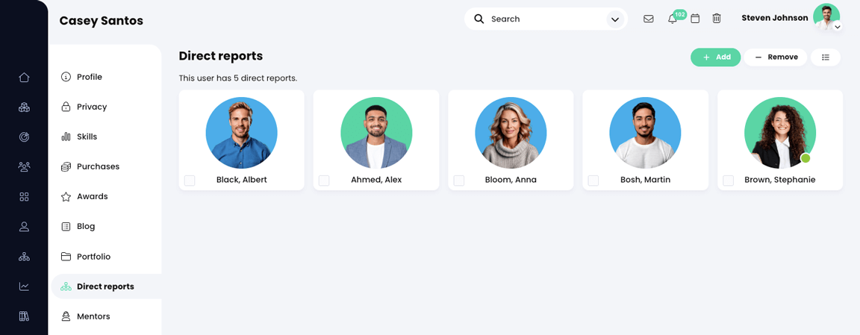Click the Purchases coins icon
The height and width of the screenshot is (335, 860).
[x=66, y=166]
